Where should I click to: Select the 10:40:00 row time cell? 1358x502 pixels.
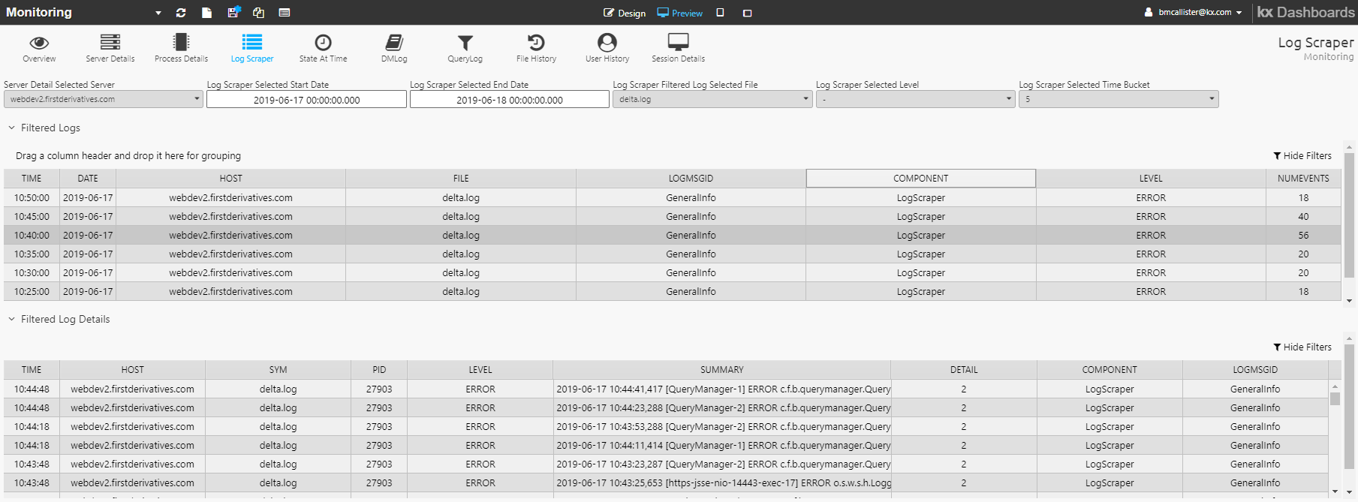click(x=32, y=236)
